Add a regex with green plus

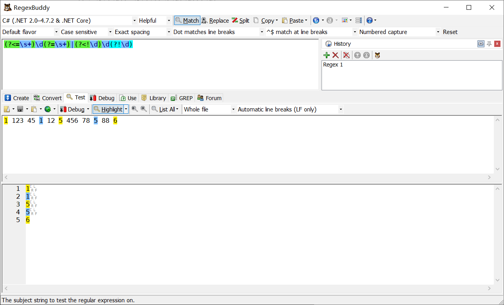coord(327,55)
